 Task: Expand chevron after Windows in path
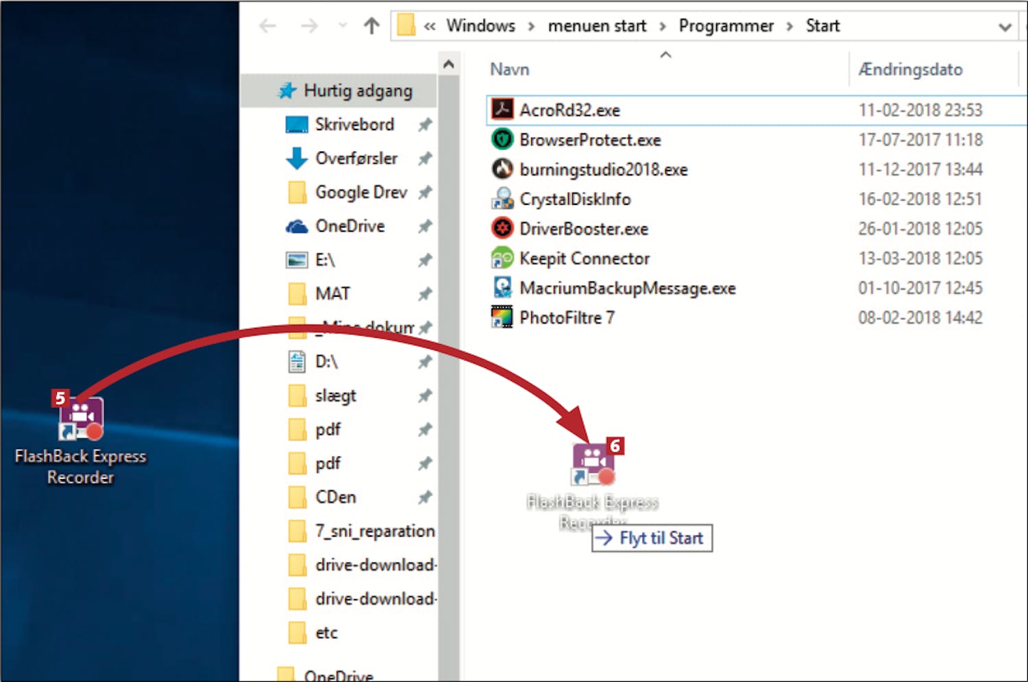click(x=531, y=27)
